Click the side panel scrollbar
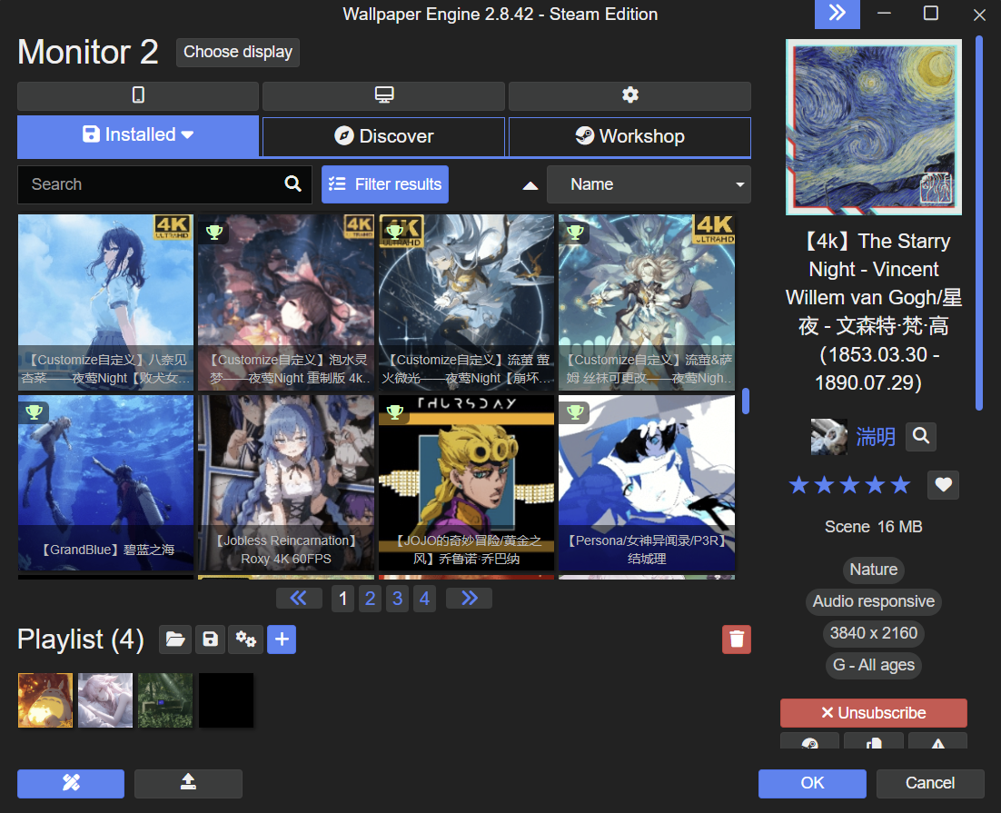 click(978, 223)
